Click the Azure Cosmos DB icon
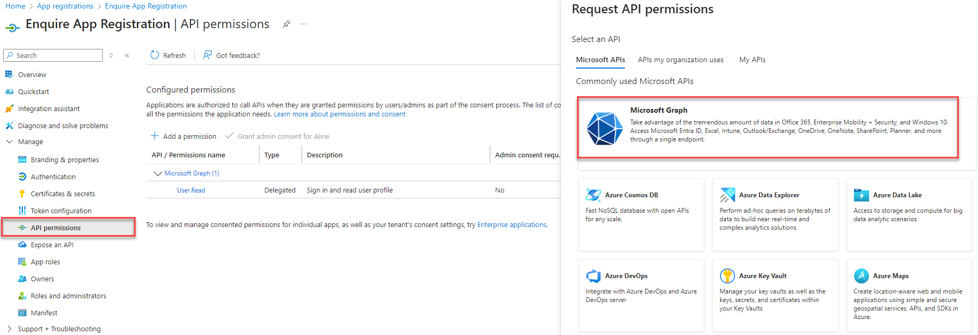The width and height of the screenshot is (978, 335). tap(593, 195)
